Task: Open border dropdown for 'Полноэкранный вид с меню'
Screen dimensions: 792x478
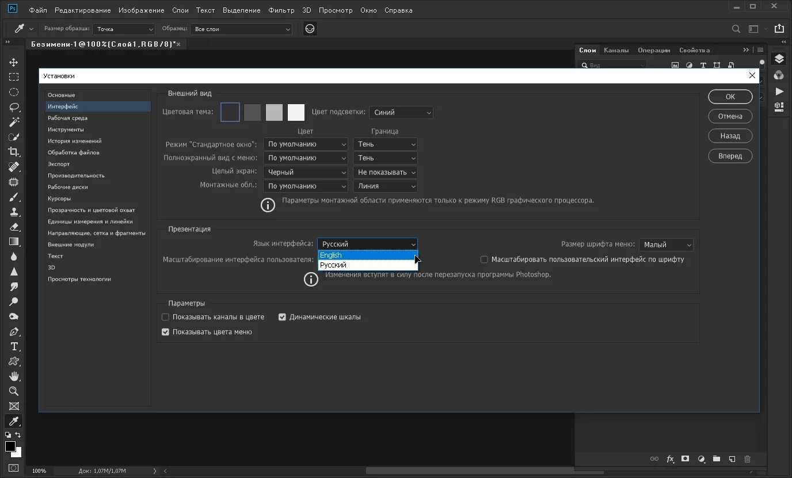Action: point(385,158)
